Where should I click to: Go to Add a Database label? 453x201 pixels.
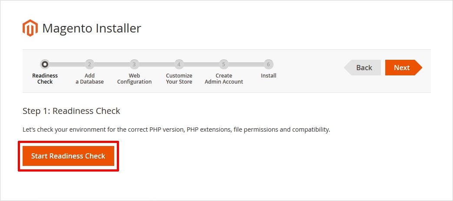(x=89, y=78)
